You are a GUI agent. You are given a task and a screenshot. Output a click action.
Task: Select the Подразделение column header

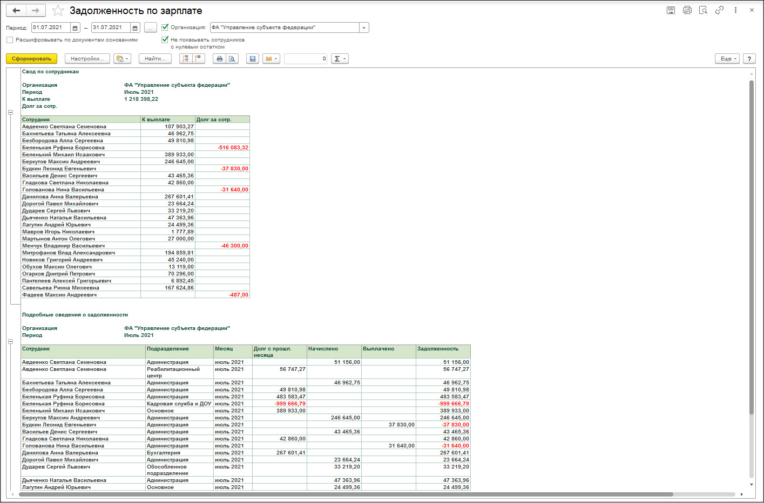(x=180, y=352)
